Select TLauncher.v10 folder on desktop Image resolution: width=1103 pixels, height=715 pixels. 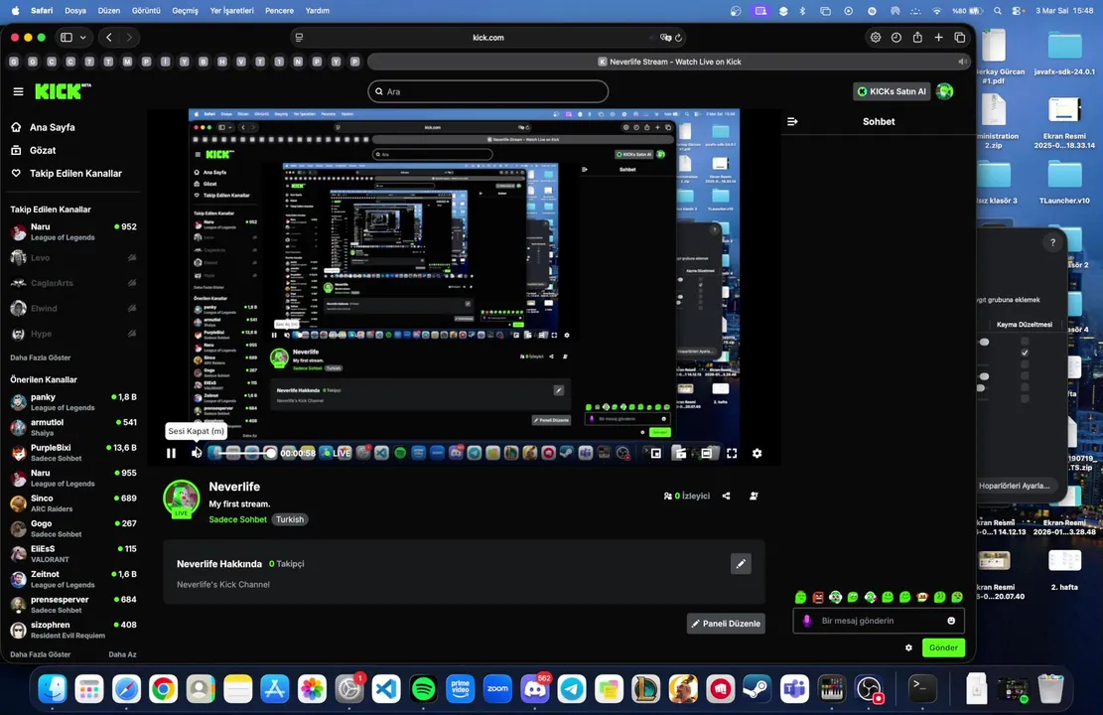tap(1064, 183)
